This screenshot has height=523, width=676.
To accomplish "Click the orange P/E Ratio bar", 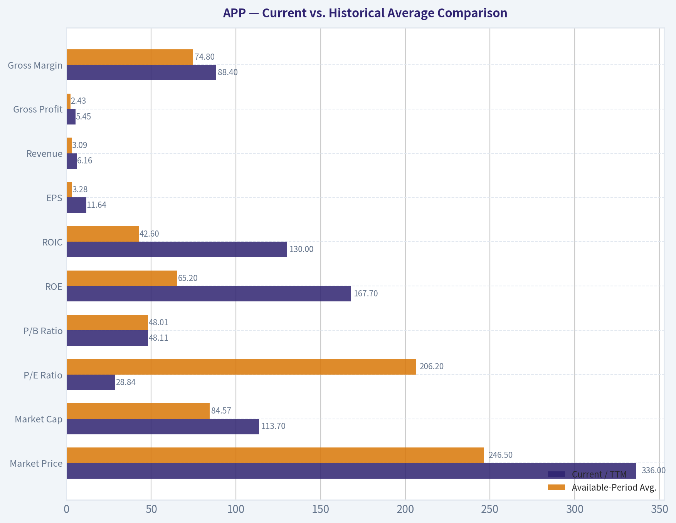I will coord(241,367).
